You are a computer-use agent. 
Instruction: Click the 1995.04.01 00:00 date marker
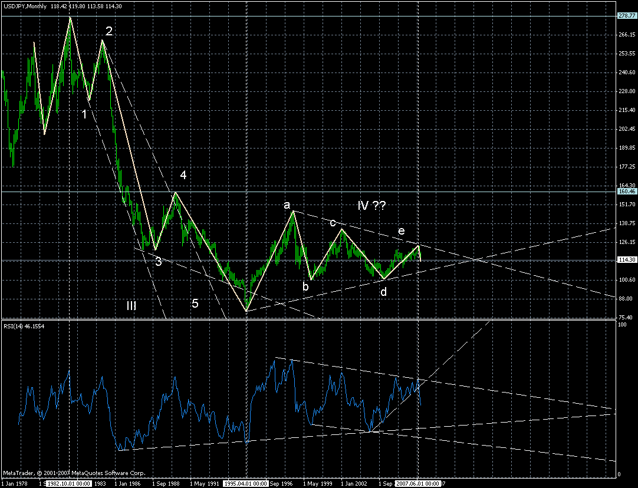pos(246,484)
